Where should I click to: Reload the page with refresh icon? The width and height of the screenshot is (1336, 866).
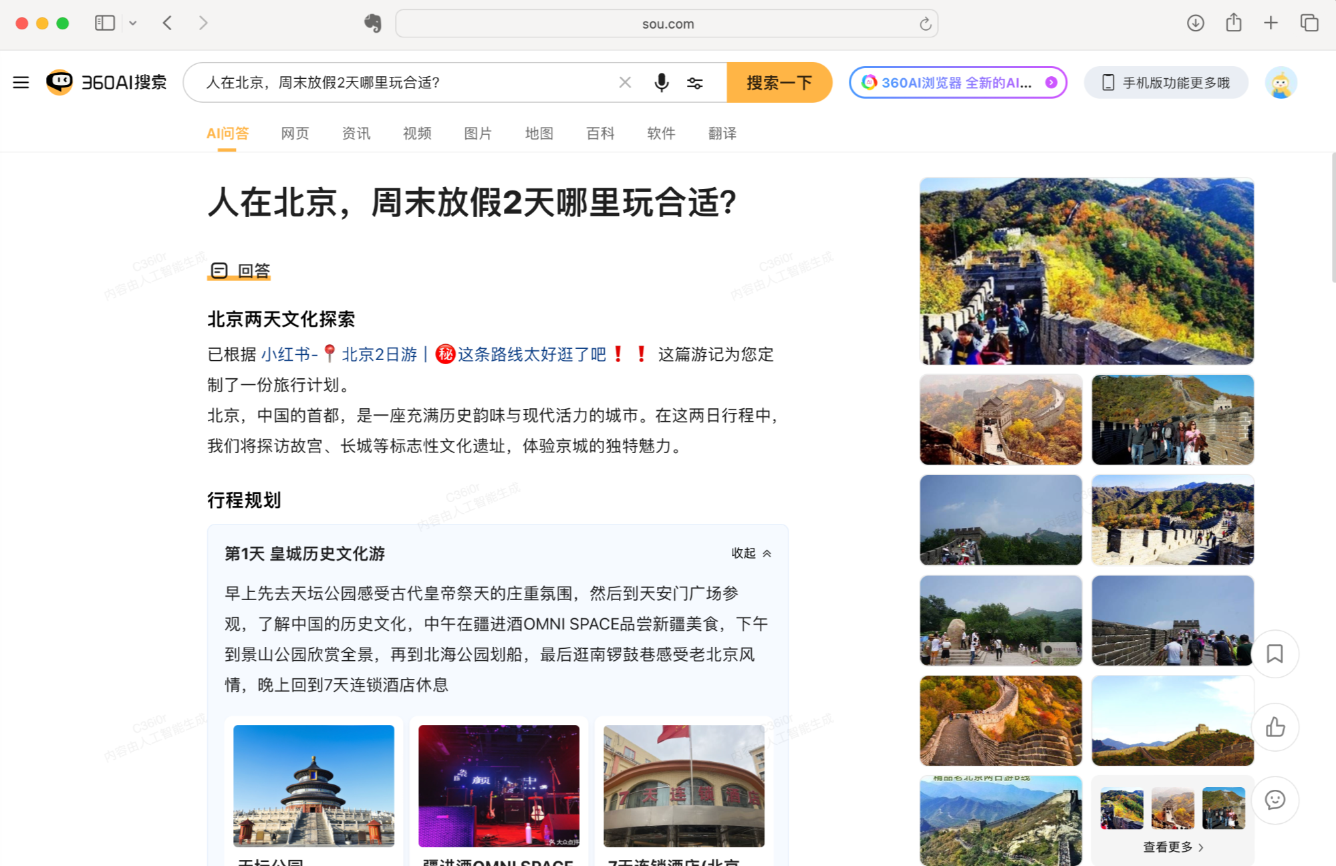point(925,24)
